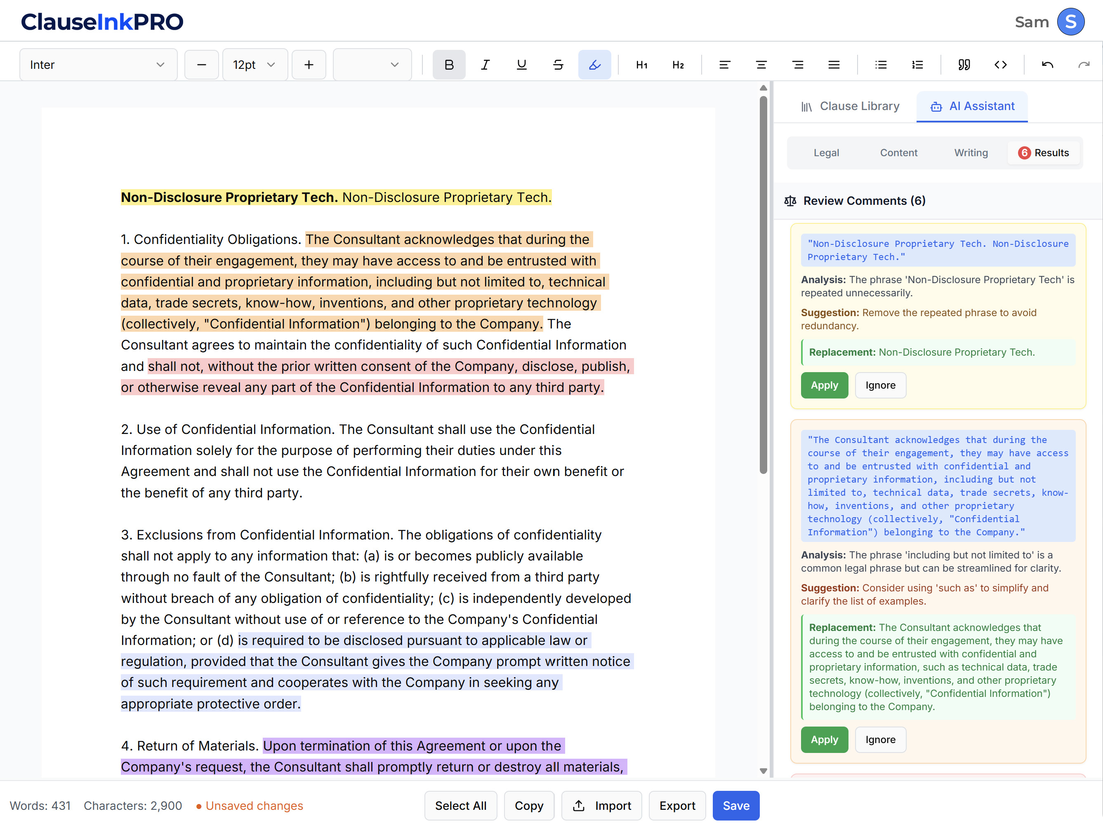Center-align text using the alignment icon
1103x830 pixels.
point(761,64)
